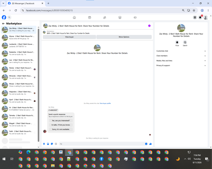The height and width of the screenshot is (169, 212).
Task: Bookmark this page with the star icon
Action: pyautogui.click(x=194, y=10)
